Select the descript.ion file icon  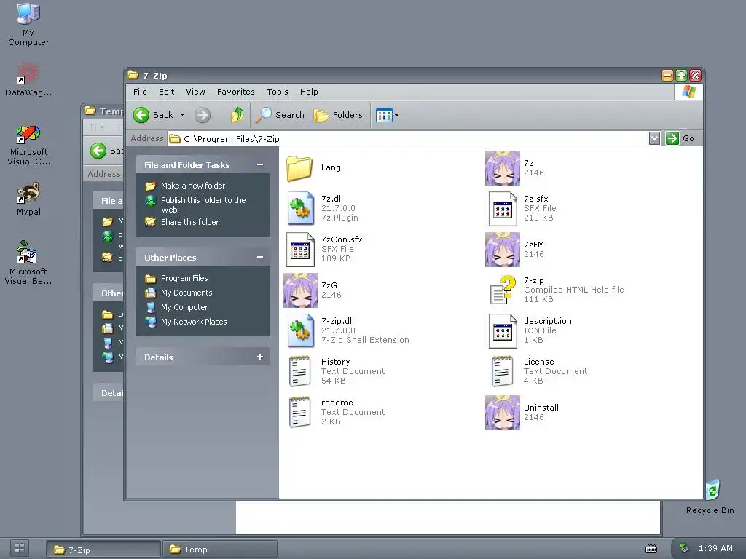point(503,331)
